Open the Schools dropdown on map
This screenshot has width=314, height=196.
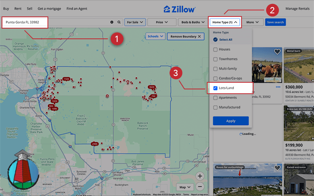tap(155, 36)
